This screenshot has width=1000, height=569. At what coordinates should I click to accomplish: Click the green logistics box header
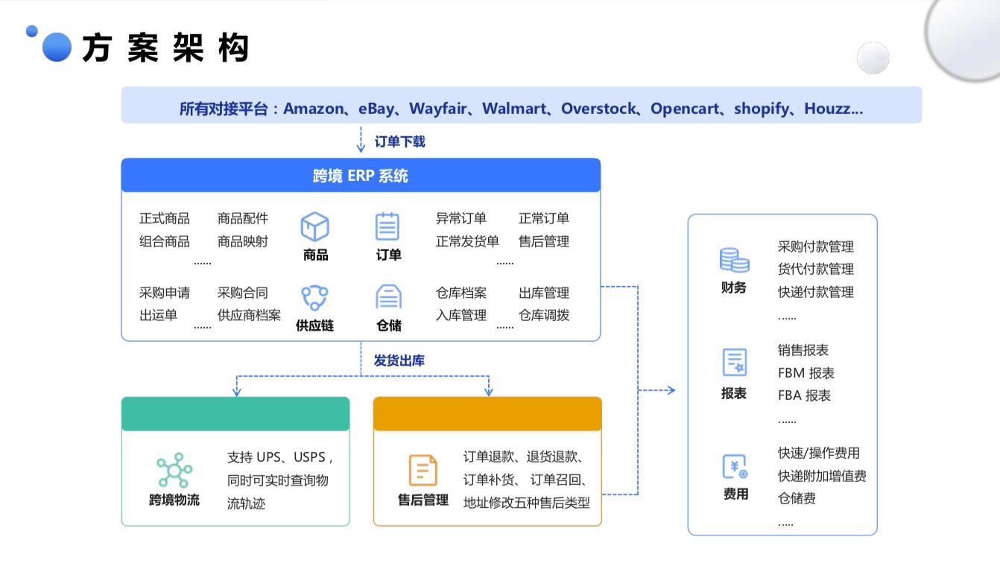[x=235, y=414]
